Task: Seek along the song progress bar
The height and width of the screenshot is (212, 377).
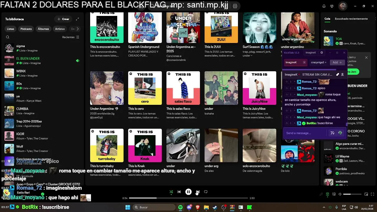Action: pyautogui.click(x=188, y=198)
